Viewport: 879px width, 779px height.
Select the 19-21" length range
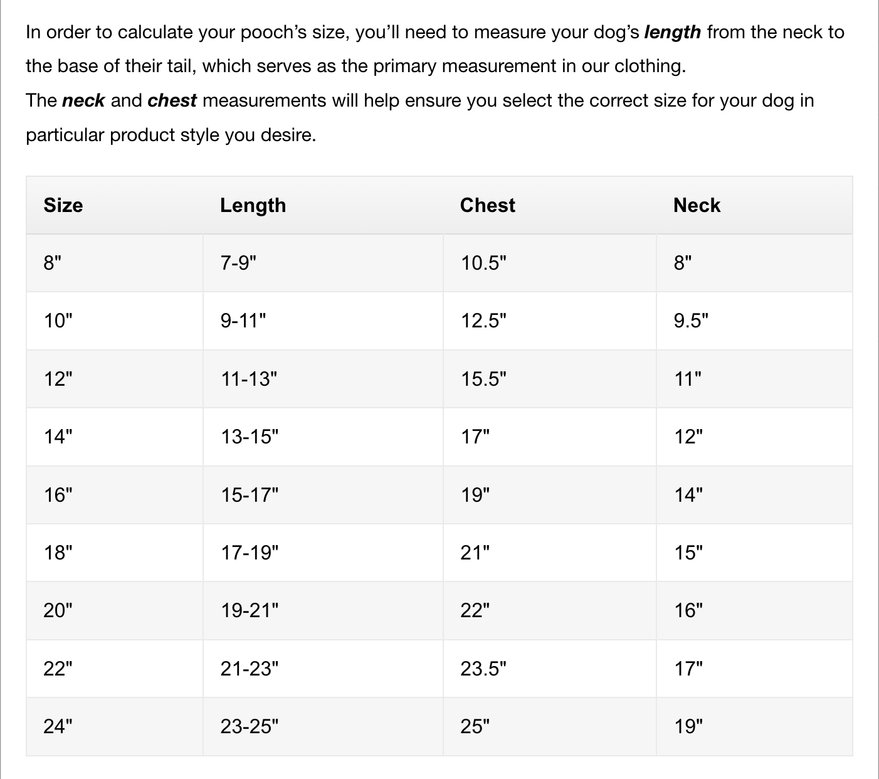point(249,610)
